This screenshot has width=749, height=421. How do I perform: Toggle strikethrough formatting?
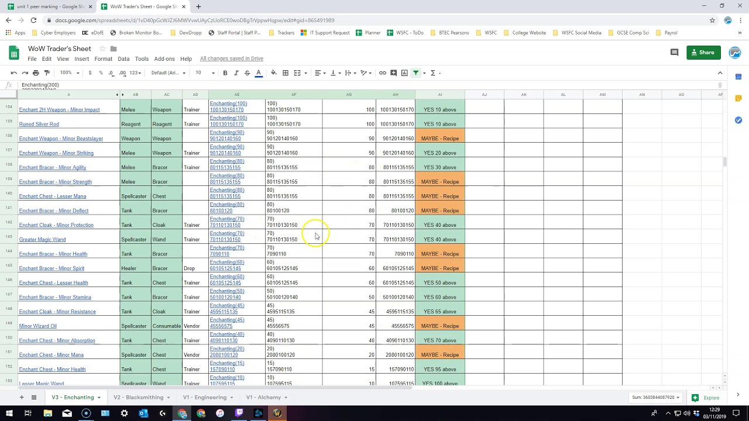(247, 73)
